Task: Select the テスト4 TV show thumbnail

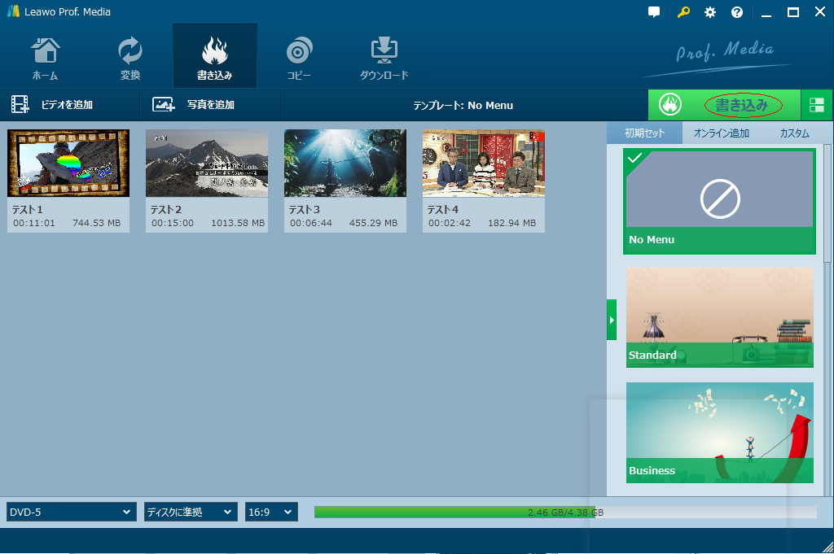Action: click(484, 163)
